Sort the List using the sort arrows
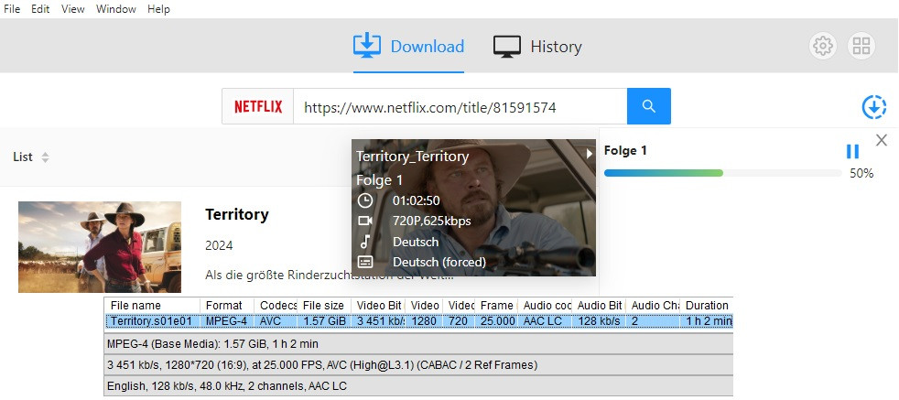Image resolution: width=899 pixels, height=400 pixels. [x=45, y=157]
